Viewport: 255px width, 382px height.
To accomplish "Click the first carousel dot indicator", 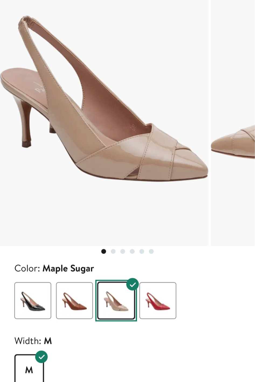I will (x=104, y=252).
